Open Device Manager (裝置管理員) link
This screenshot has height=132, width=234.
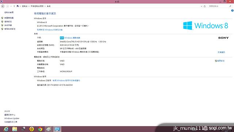[9, 18]
